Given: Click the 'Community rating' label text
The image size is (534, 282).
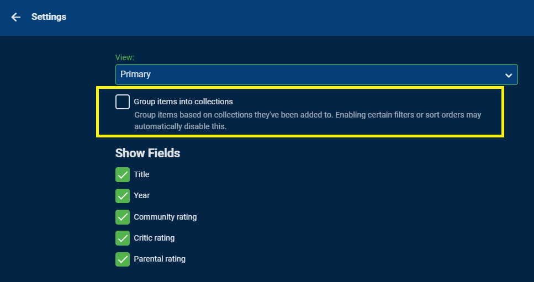Looking at the screenshot, I should click(x=165, y=217).
